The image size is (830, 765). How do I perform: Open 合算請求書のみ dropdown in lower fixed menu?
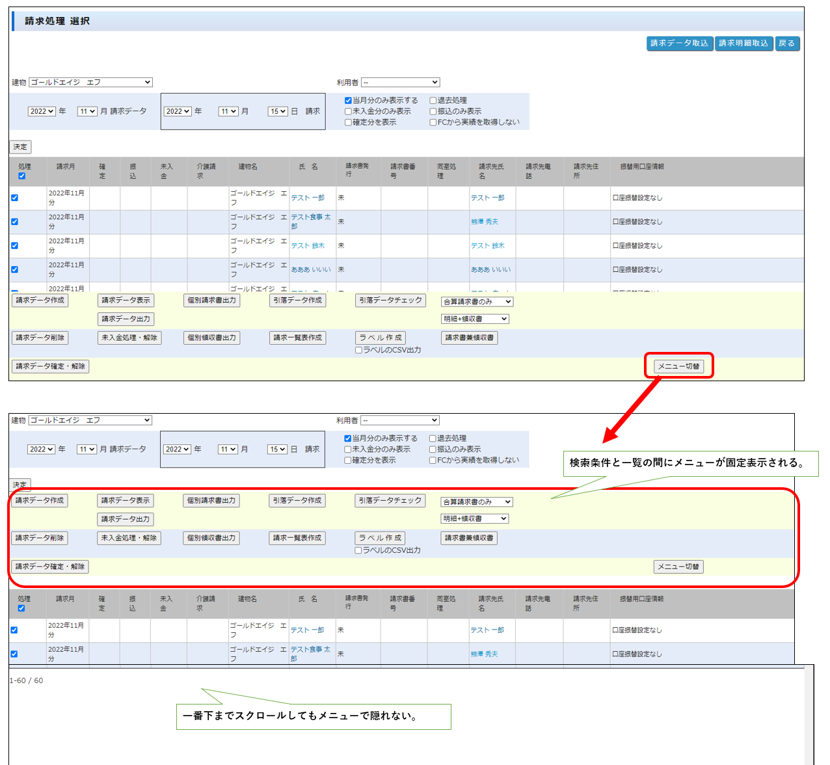pos(477,502)
